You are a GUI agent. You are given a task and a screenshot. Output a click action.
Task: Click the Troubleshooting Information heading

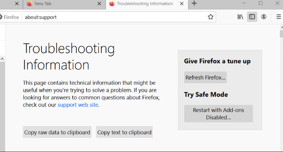click(x=69, y=56)
